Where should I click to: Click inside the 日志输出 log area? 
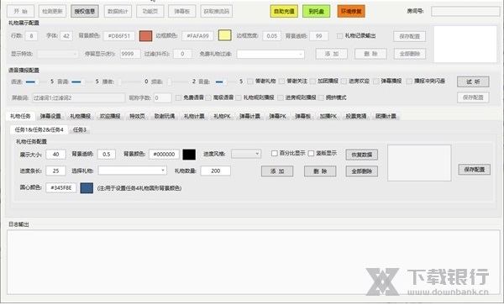(254, 262)
